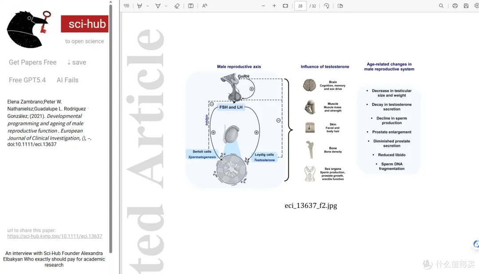Click the save link with down arrow
479x274 pixels.
[x=77, y=63]
